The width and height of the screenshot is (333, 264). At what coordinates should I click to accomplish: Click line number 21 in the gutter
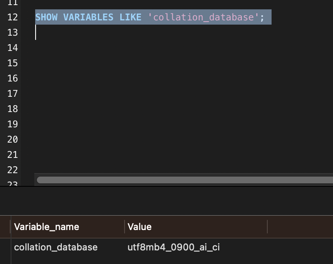click(x=13, y=155)
